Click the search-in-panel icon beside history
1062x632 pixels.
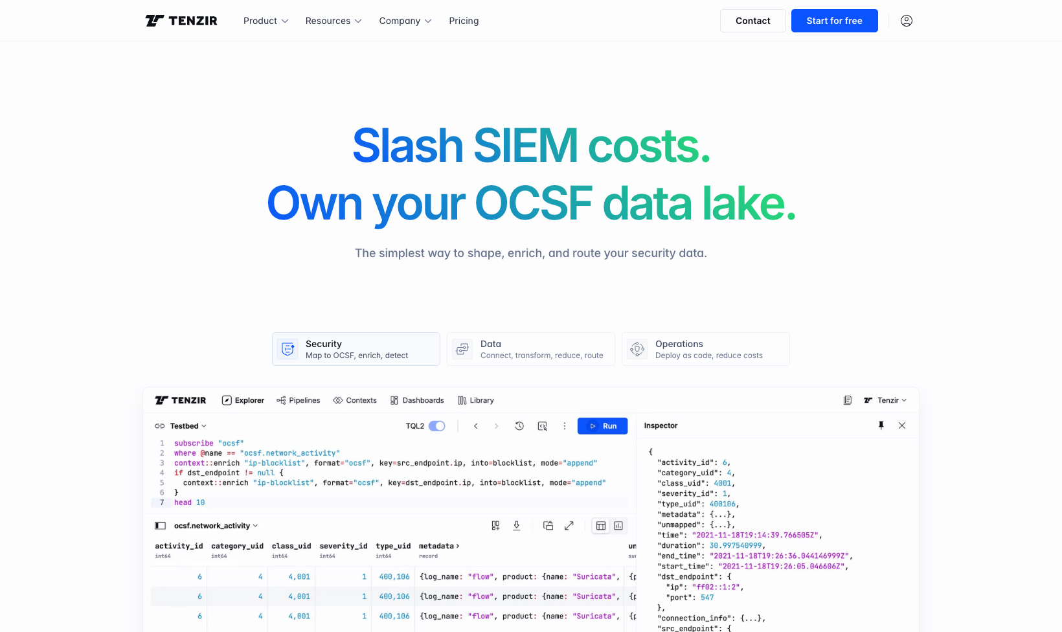pyautogui.click(x=543, y=426)
